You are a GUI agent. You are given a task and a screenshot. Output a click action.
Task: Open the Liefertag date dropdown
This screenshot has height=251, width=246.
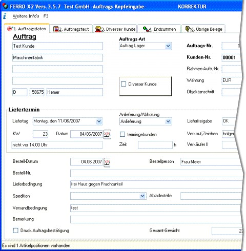coord(99,121)
